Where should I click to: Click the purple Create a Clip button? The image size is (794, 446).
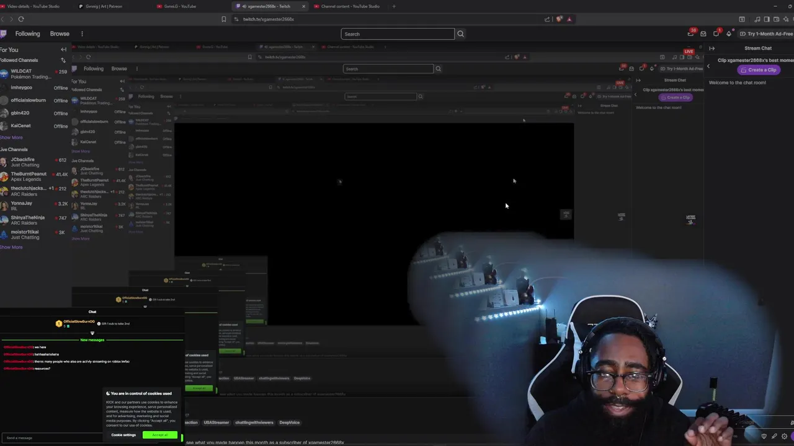[758, 70]
